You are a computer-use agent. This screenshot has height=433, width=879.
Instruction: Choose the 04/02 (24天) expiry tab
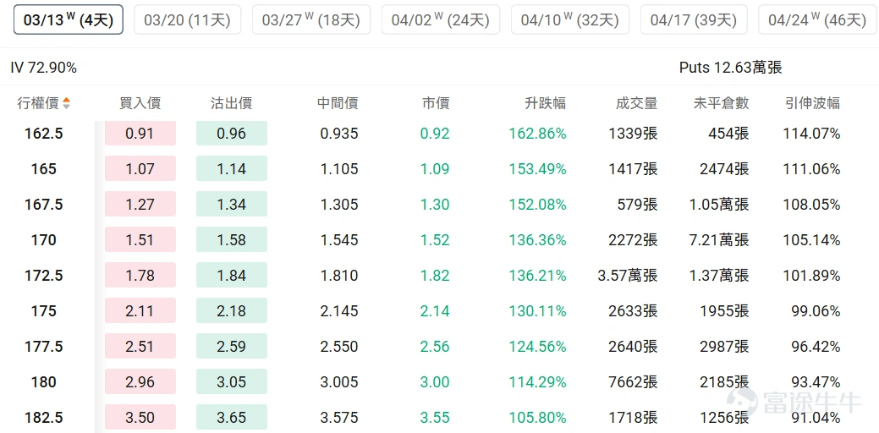click(441, 20)
